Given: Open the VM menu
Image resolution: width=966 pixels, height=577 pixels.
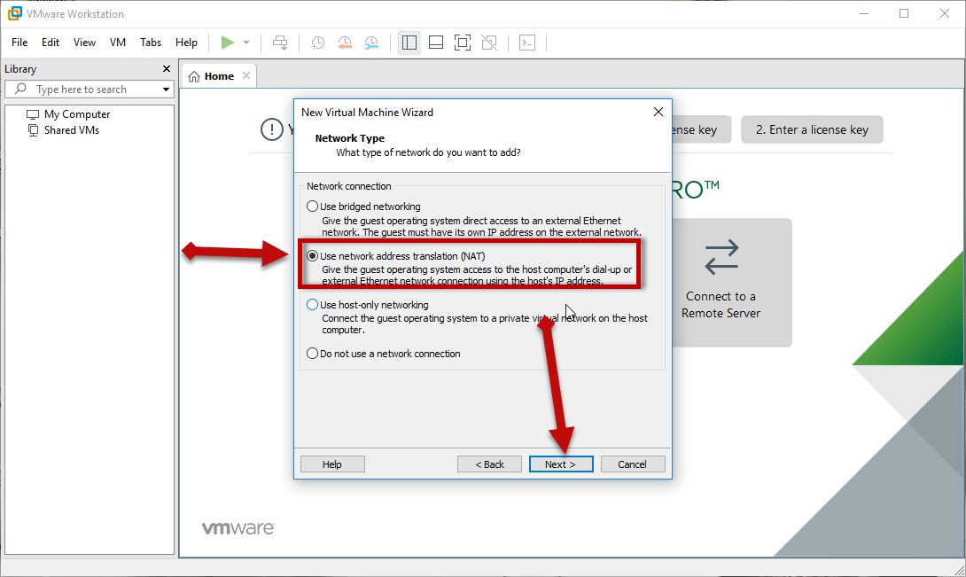Looking at the screenshot, I should click(x=118, y=43).
